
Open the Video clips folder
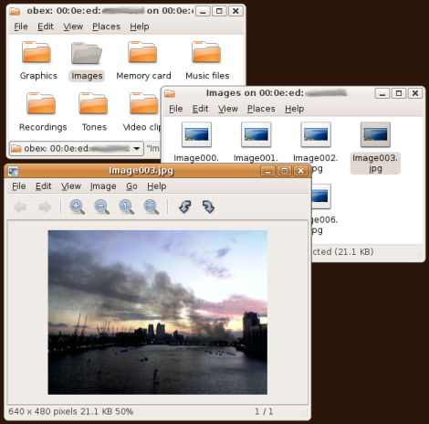tap(143, 103)
